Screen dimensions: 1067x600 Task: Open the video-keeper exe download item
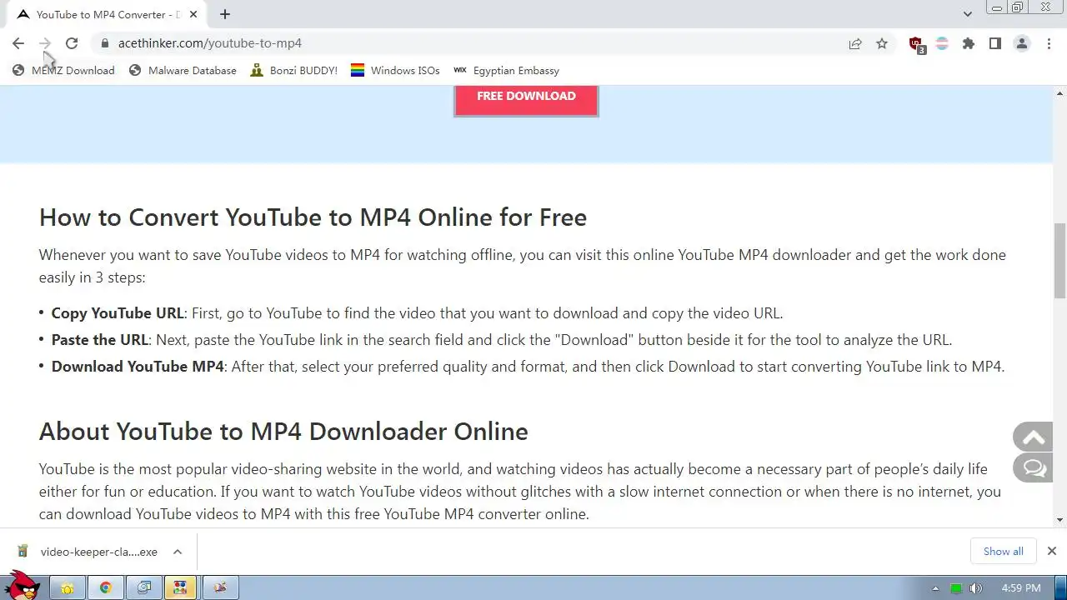pyautogui.click(x=88, y=552)
